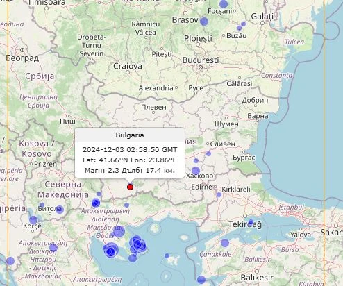Select the earthquake cluster west of the Bulgaria marker
The width and height of the screenshot is (343, 286).
[x=96, y=203]
